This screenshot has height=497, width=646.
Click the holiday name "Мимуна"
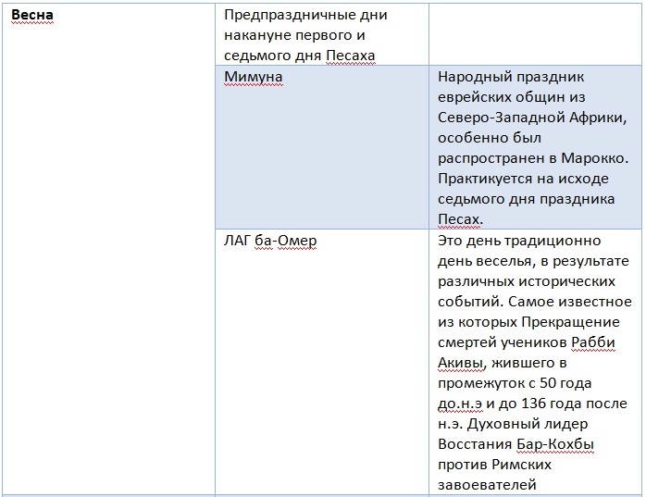pos(253,78)
